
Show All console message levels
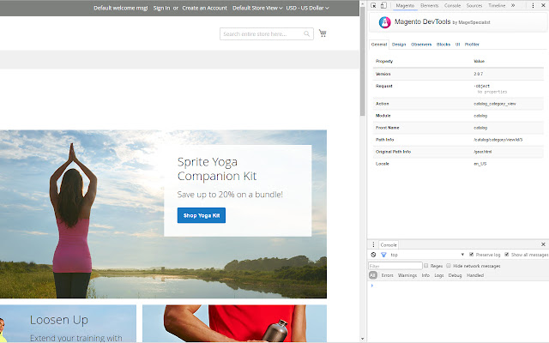[x=372, y=275]
